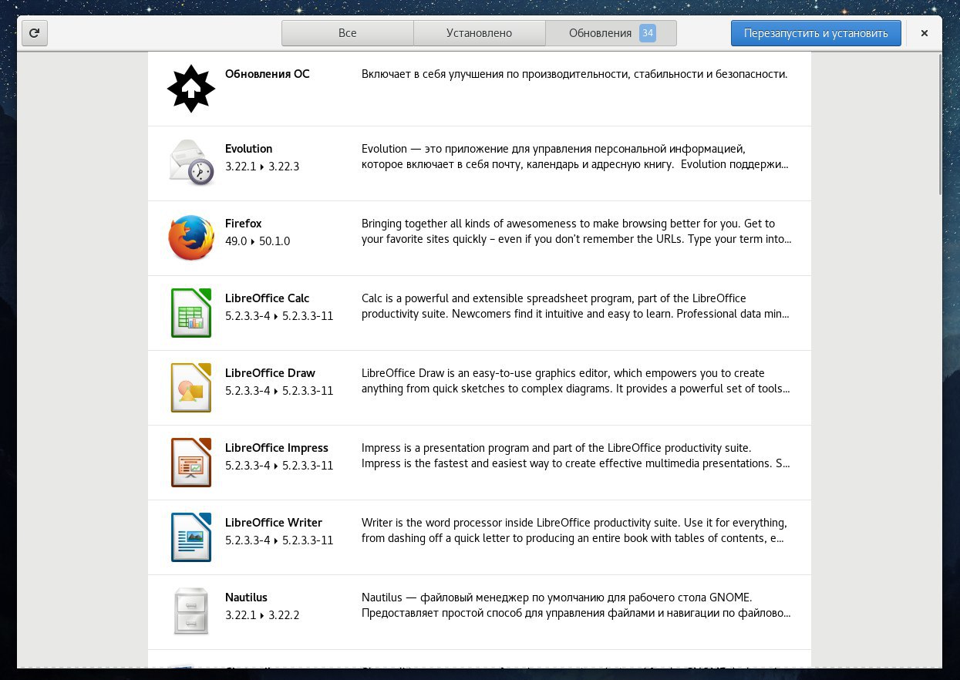Select the LibreOffice Draw title
Image resolution: width=960 pixels, height=680 pixels.
(x=270, y=373)
